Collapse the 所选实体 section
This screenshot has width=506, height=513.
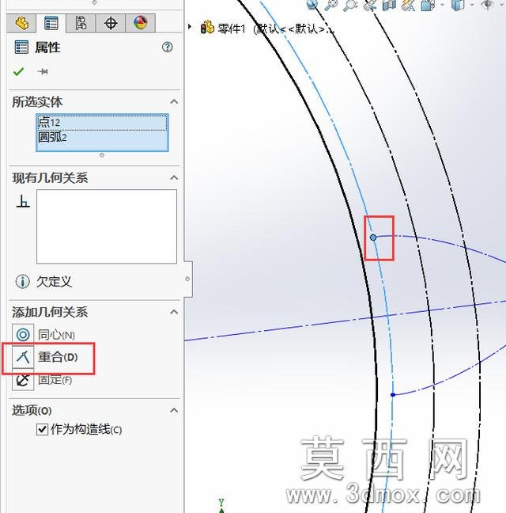point(174,102)
